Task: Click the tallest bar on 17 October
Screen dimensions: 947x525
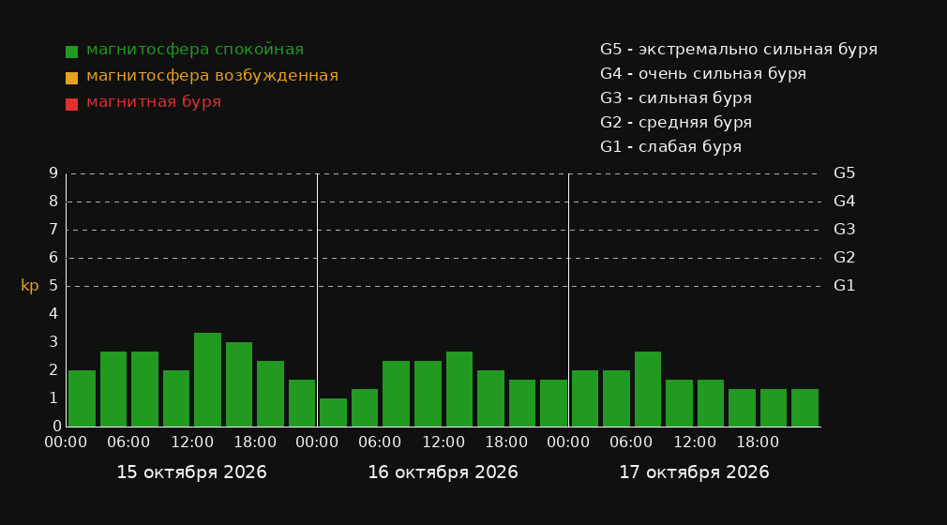Action: [648, 389]
